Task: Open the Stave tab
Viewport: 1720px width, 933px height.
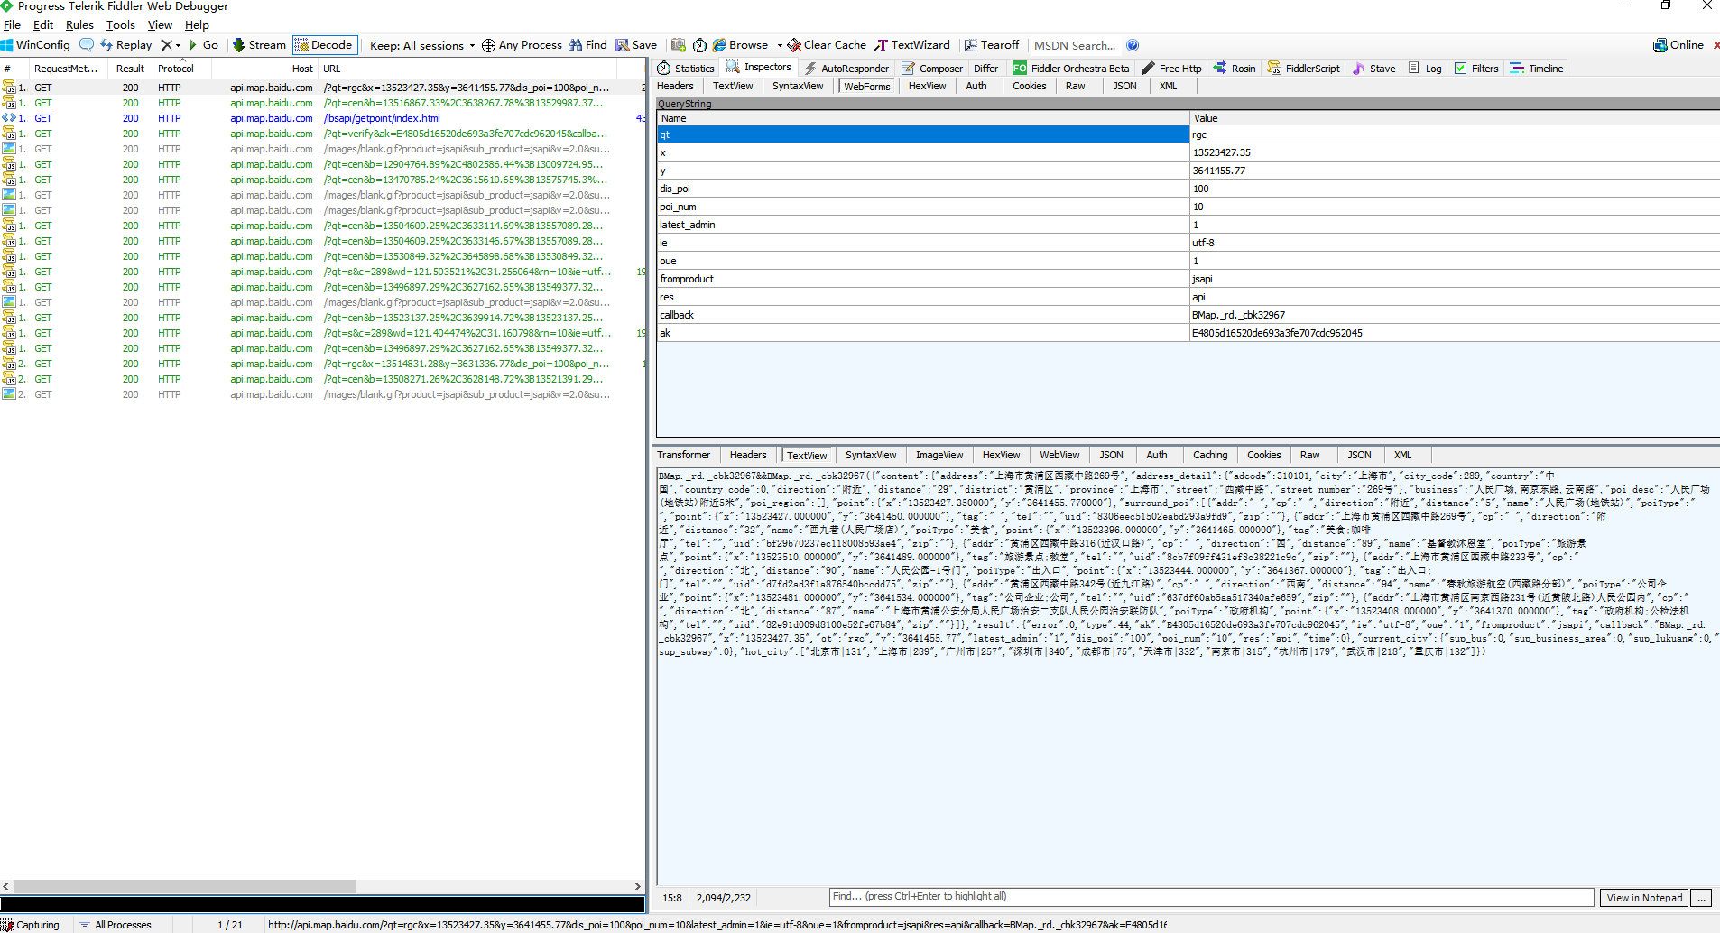Action: [1373, 69]
